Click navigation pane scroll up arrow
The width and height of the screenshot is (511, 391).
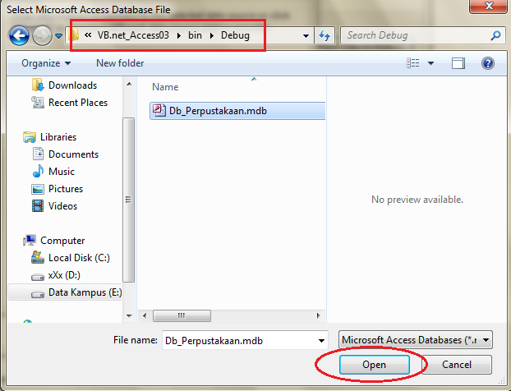pos(129,84)
